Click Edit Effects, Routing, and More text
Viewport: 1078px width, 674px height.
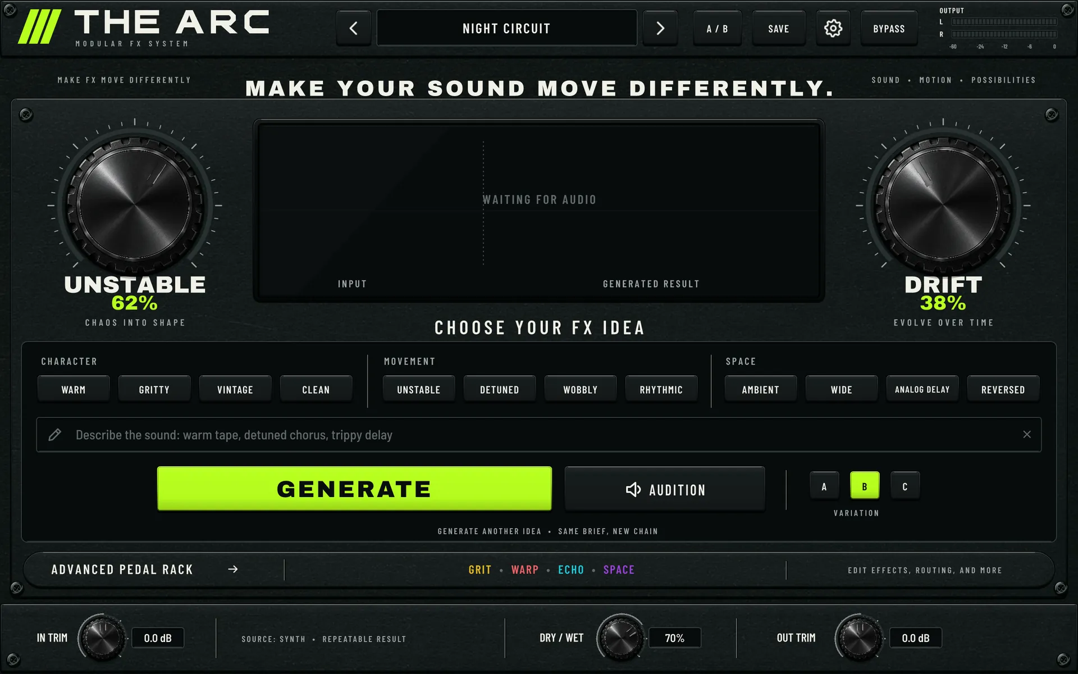pyautogui.click(x=925, y=570)
